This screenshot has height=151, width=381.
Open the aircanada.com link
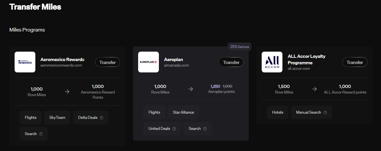(176, 65)
